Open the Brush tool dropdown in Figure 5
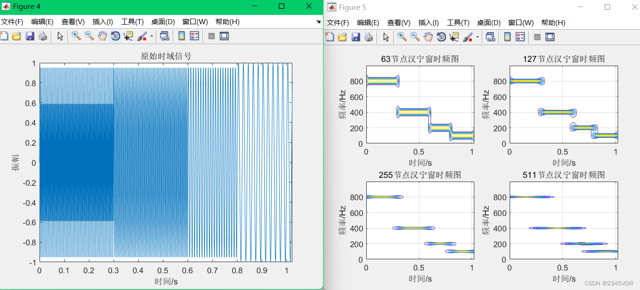The height and width of the screenshot is (290, 640). (x=478, y=36)
